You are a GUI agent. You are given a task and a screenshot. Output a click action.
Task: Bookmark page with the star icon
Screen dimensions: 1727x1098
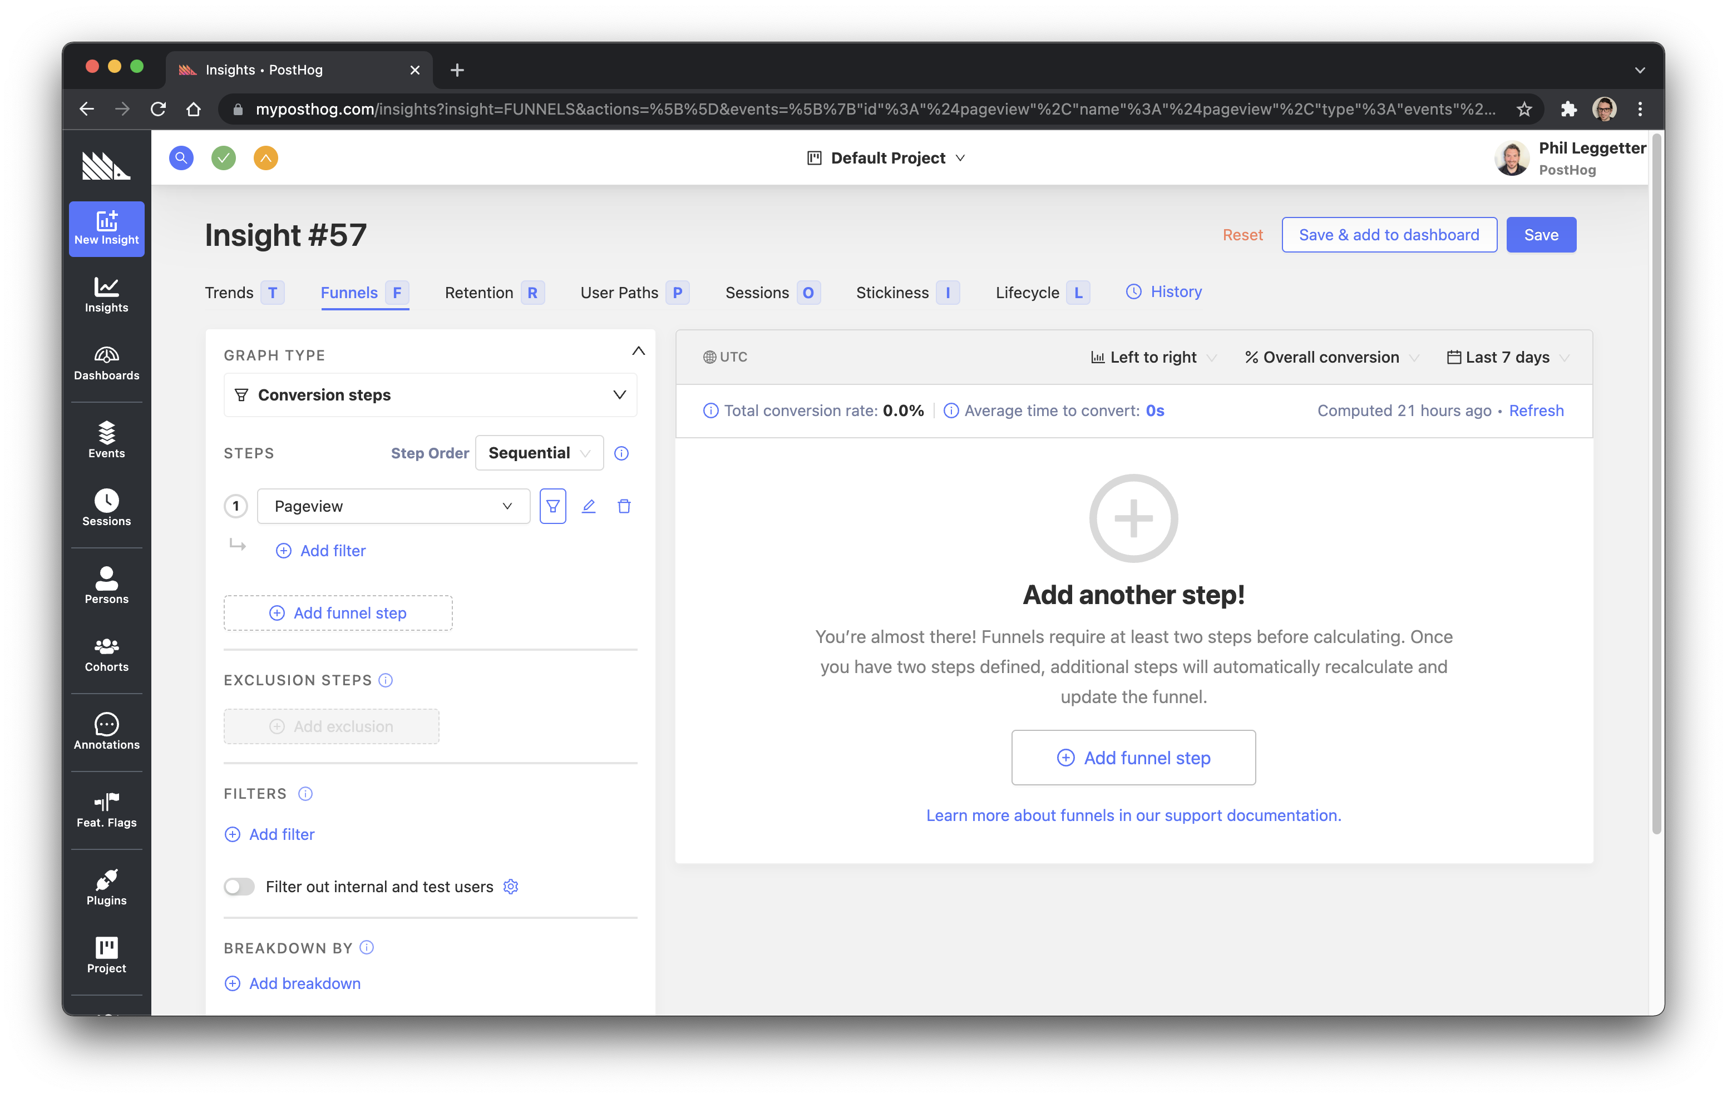click(x=1524, y=109)
